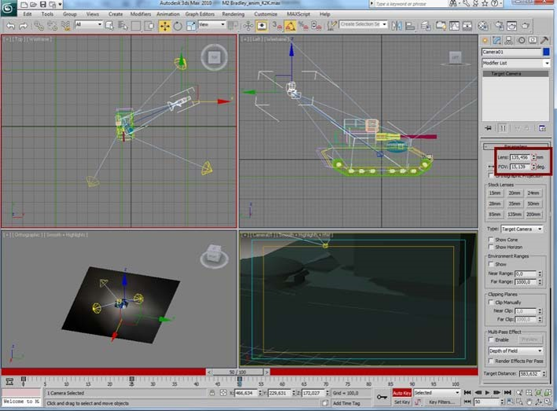Image resolution: width=557 pixels, height=411 pixels.
Task: Activate the Unlink Selection tool
Action: pos(52,26)
